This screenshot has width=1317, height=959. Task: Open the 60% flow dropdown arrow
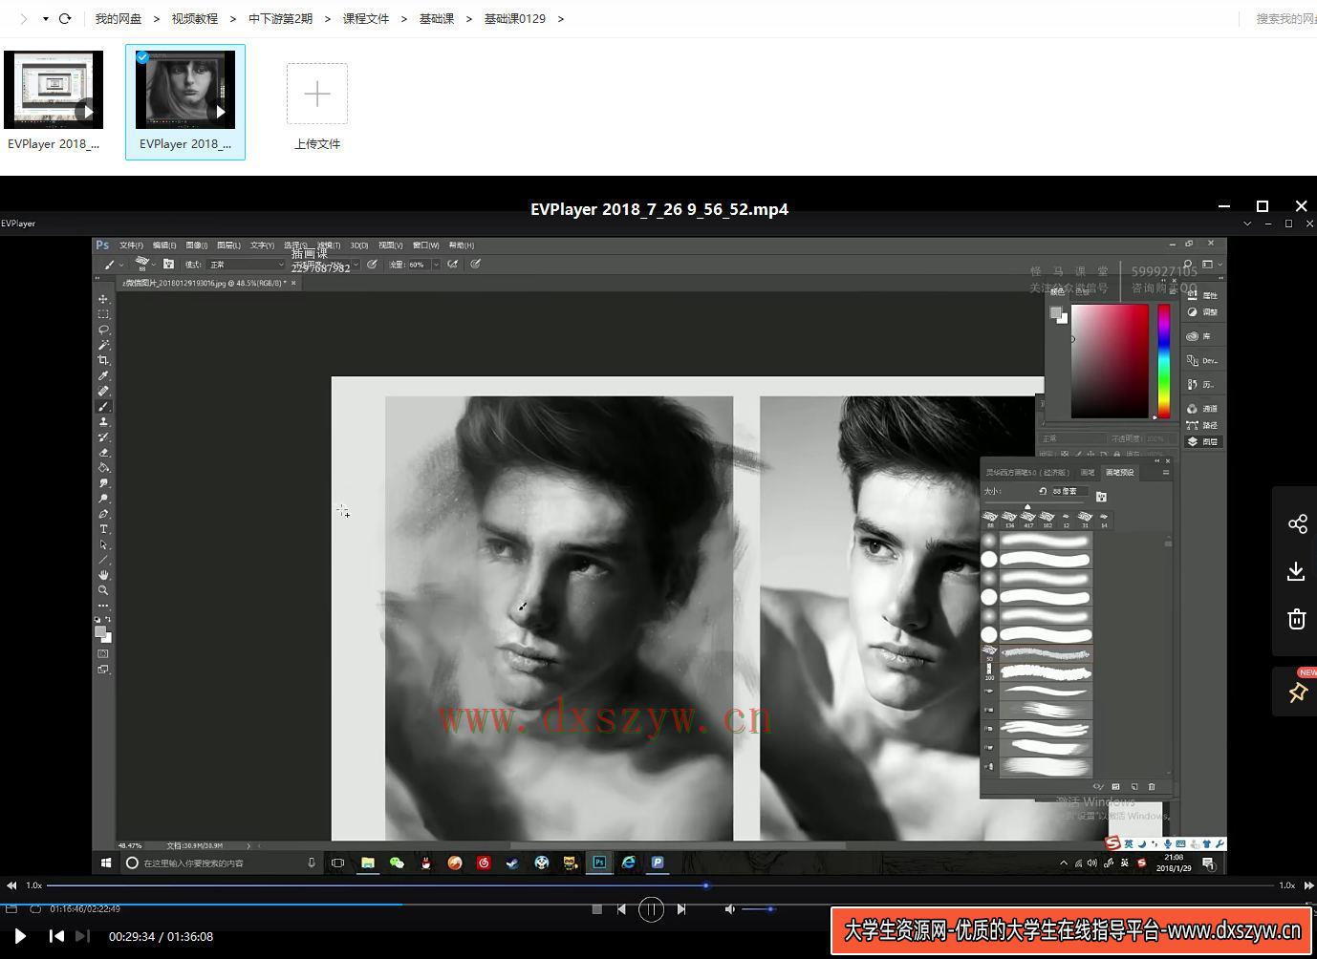[x=436, y=265]
